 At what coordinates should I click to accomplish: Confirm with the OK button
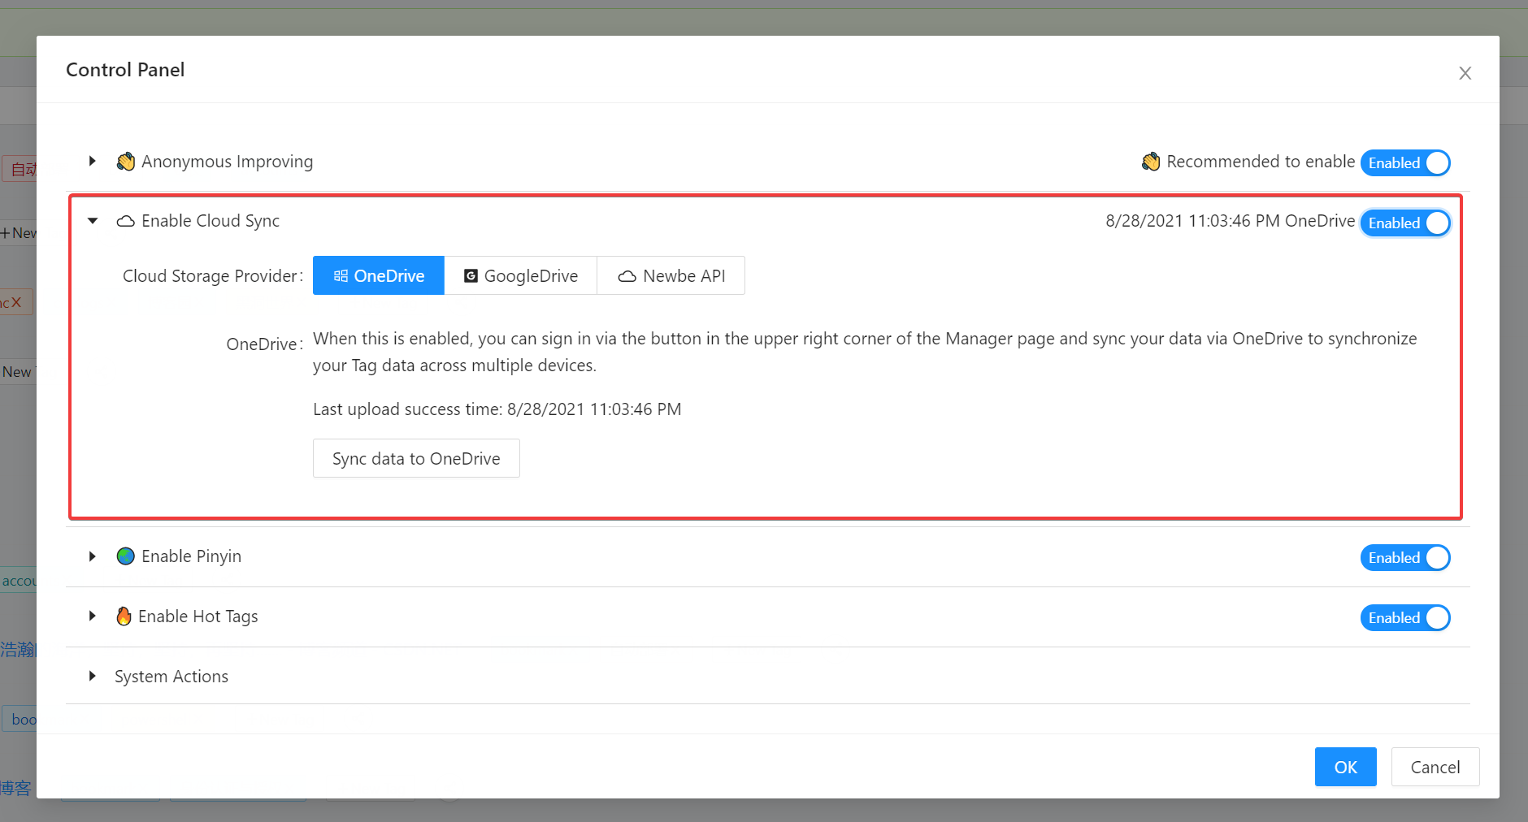click(1346, 767)
